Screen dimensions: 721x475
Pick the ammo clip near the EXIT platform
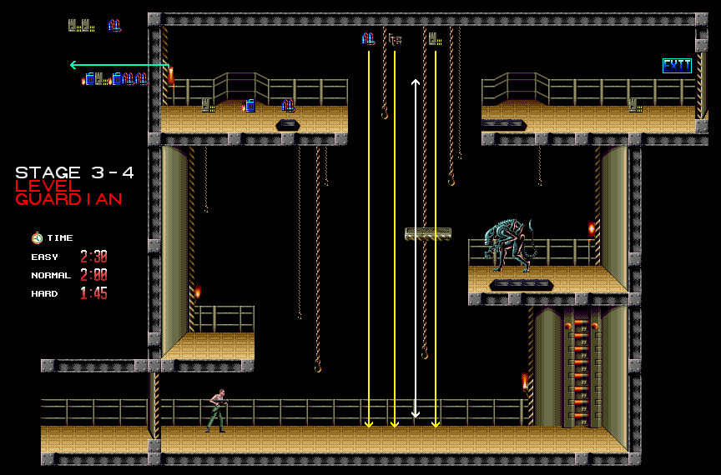pyautogui.click(x=636, y=106)
